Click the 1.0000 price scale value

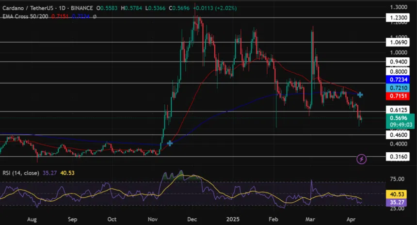point(399,52)
